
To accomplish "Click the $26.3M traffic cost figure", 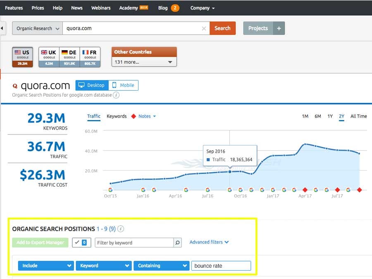I will pos(43,175).
